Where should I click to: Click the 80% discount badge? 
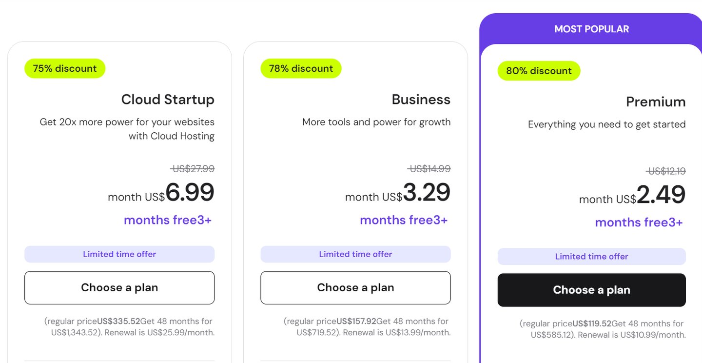point(539,71)
